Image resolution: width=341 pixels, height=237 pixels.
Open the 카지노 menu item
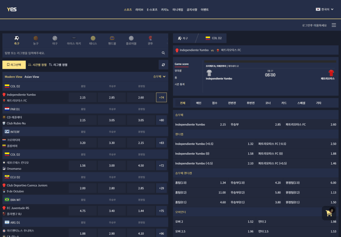(x=165, y=10)
